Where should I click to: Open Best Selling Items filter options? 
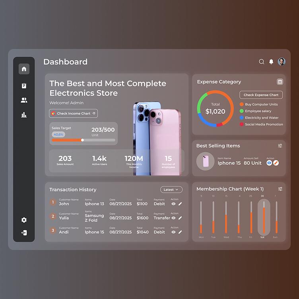click(x=280, y=146)
